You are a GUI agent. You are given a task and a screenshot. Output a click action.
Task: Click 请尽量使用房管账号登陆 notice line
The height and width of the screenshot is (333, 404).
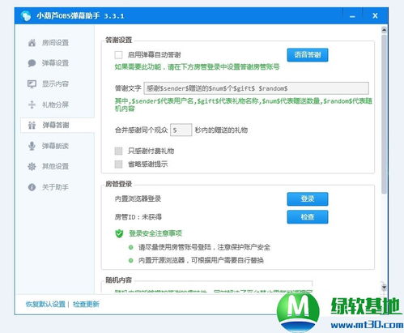pos(204,247)
